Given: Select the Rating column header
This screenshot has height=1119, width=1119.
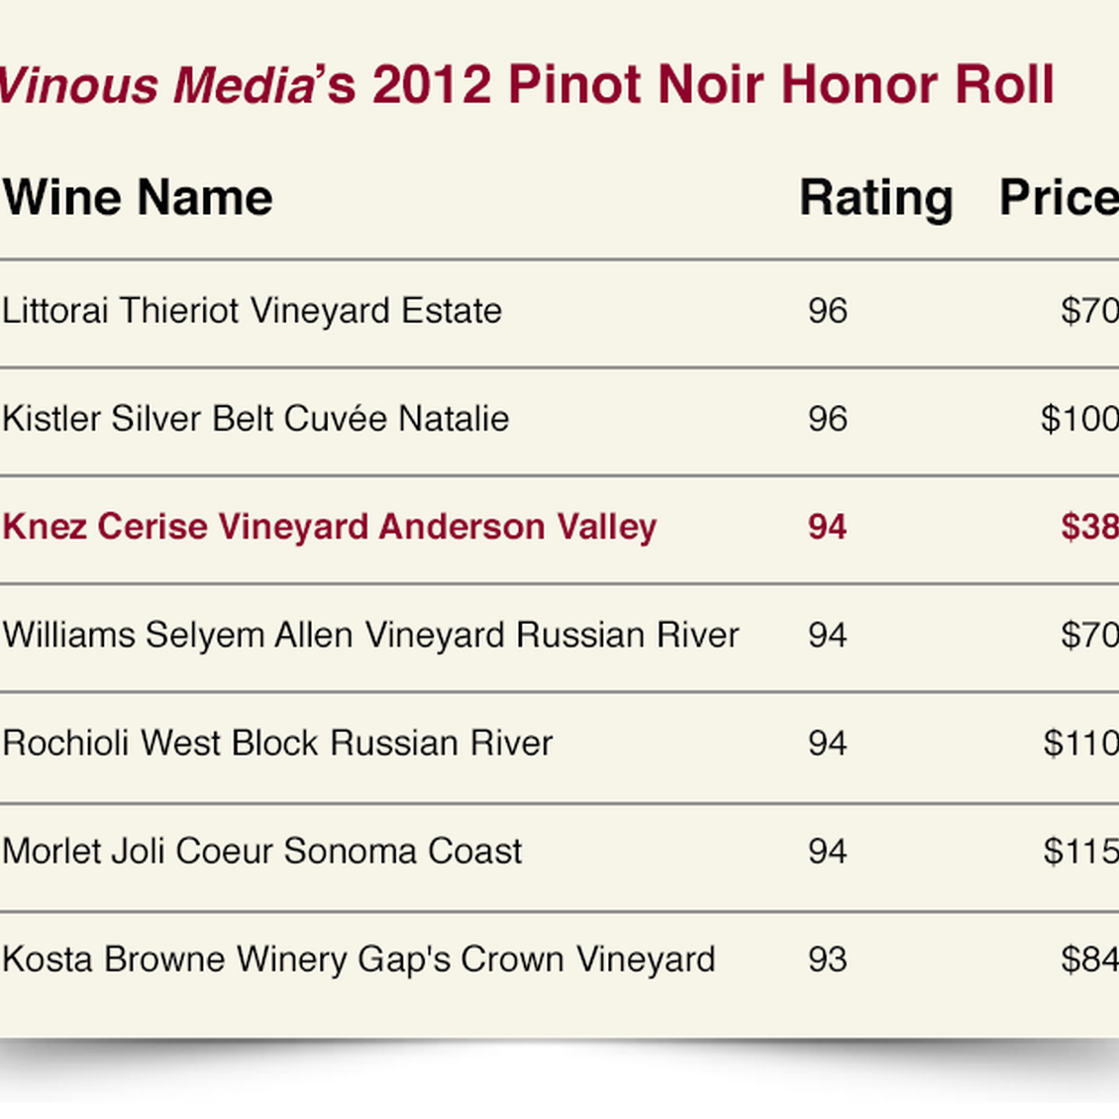Looking at the screenshot, I should pyautogui.click(x=875, y=197).
